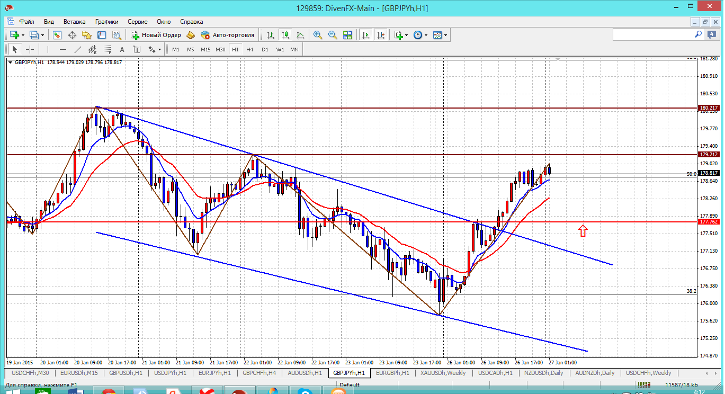The image size is (725, 394).
Task: Open the Графики menu
Action: [106, 22]
